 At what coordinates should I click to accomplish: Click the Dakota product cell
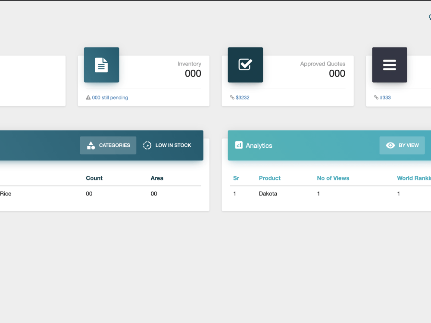(268, 194)
